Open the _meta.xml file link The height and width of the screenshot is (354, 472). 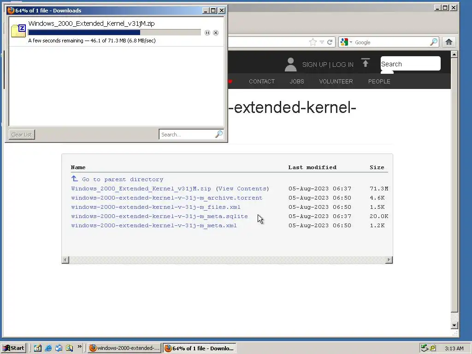154,225
